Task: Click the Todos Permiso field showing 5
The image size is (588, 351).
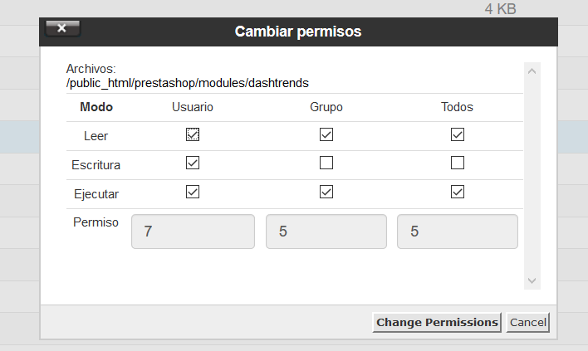Action: click(x=458, y=232)
